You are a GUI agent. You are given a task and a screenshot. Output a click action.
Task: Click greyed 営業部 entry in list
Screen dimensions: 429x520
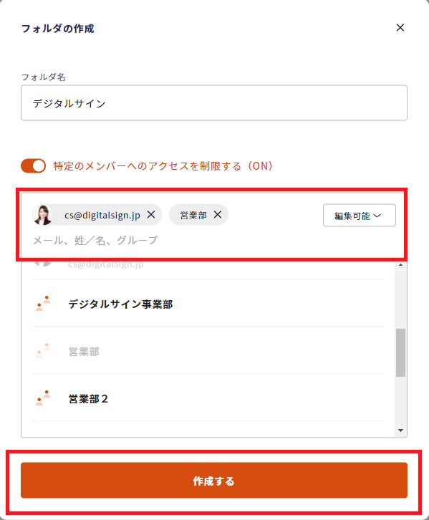tap(208, 351)
